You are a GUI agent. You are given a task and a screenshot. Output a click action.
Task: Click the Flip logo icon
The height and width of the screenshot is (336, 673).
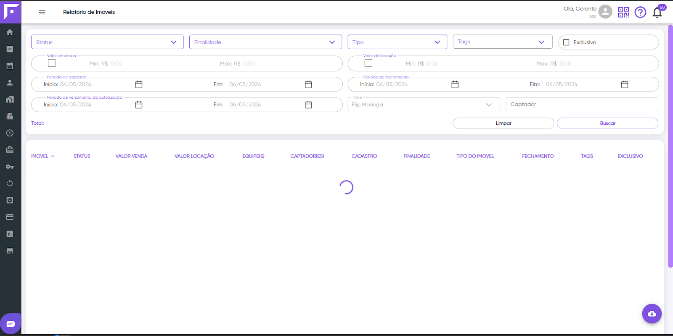pyautogui.click(x=11, y=12)
